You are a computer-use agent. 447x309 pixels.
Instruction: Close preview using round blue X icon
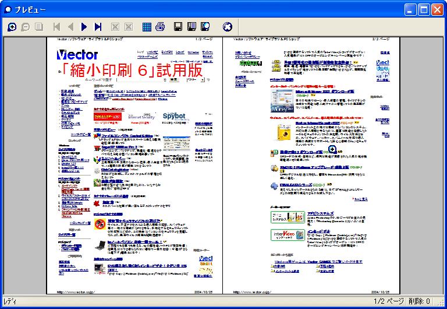[x=227, y=27]
